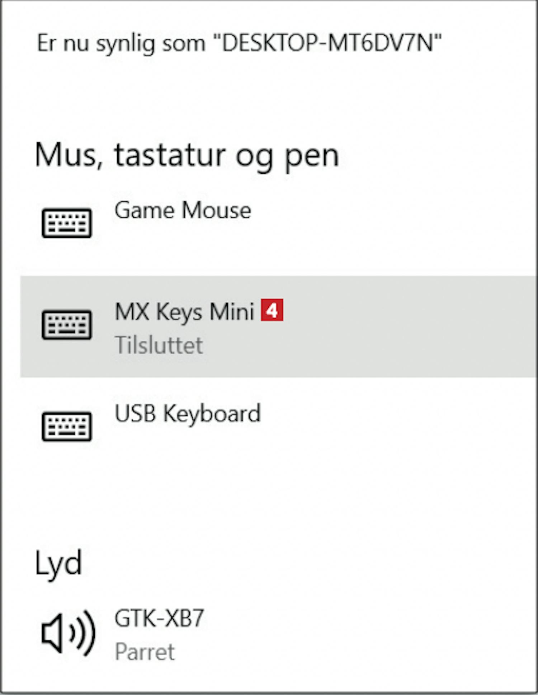Click the Game Mouse keyboard icon
This screenshot has height=695, width=538.
click(67, 223)
